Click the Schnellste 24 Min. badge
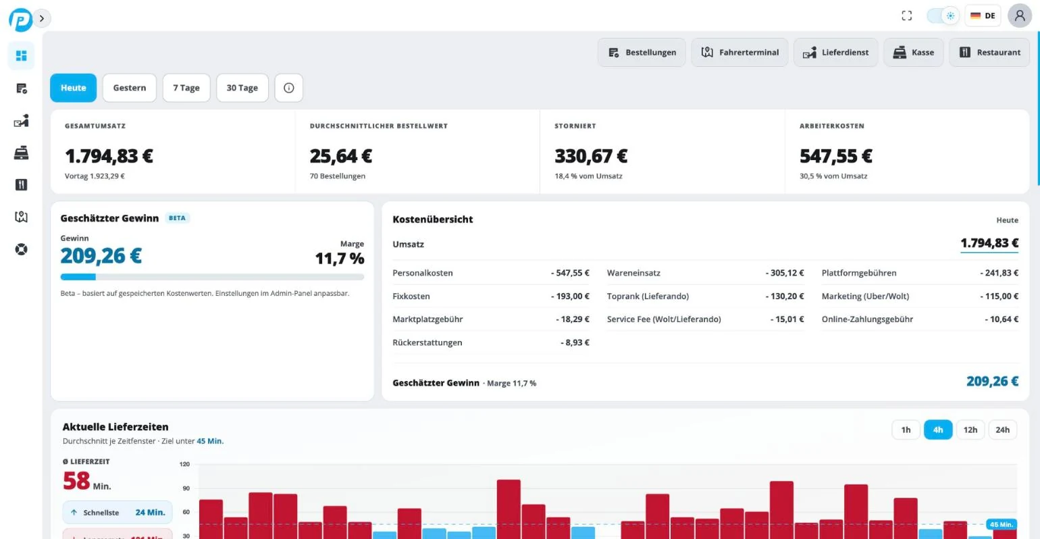 coord(118,513)
